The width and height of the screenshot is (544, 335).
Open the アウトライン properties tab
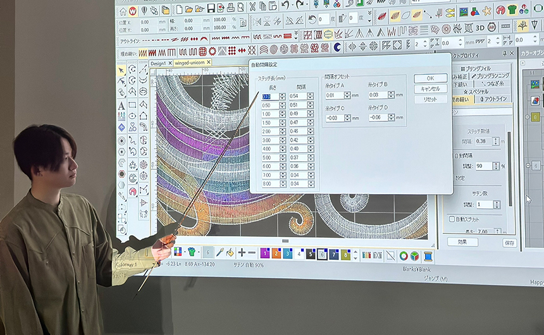click(493, 99)
